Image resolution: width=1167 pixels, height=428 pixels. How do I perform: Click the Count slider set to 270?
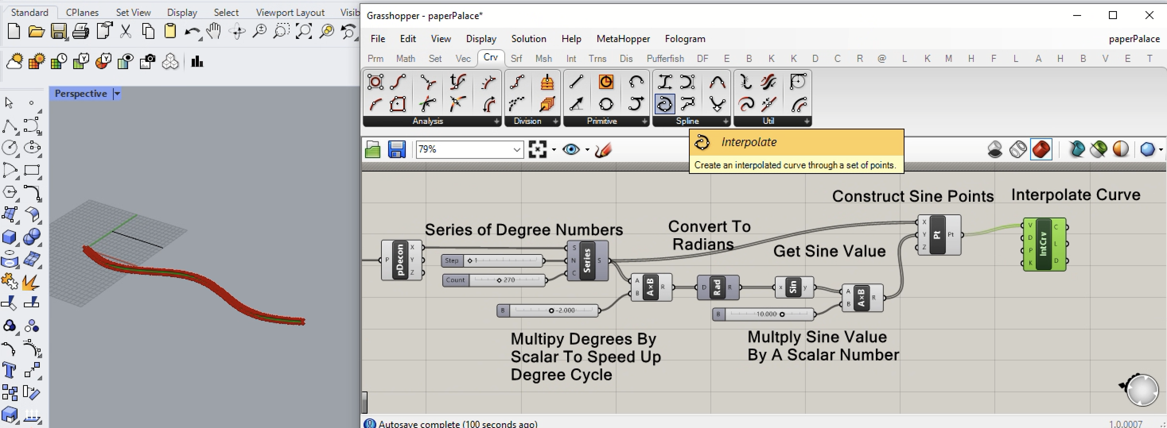[x=494, y=280]
